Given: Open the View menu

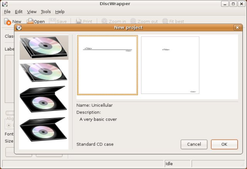Looking at the screenshot, I should pos(32,12).
